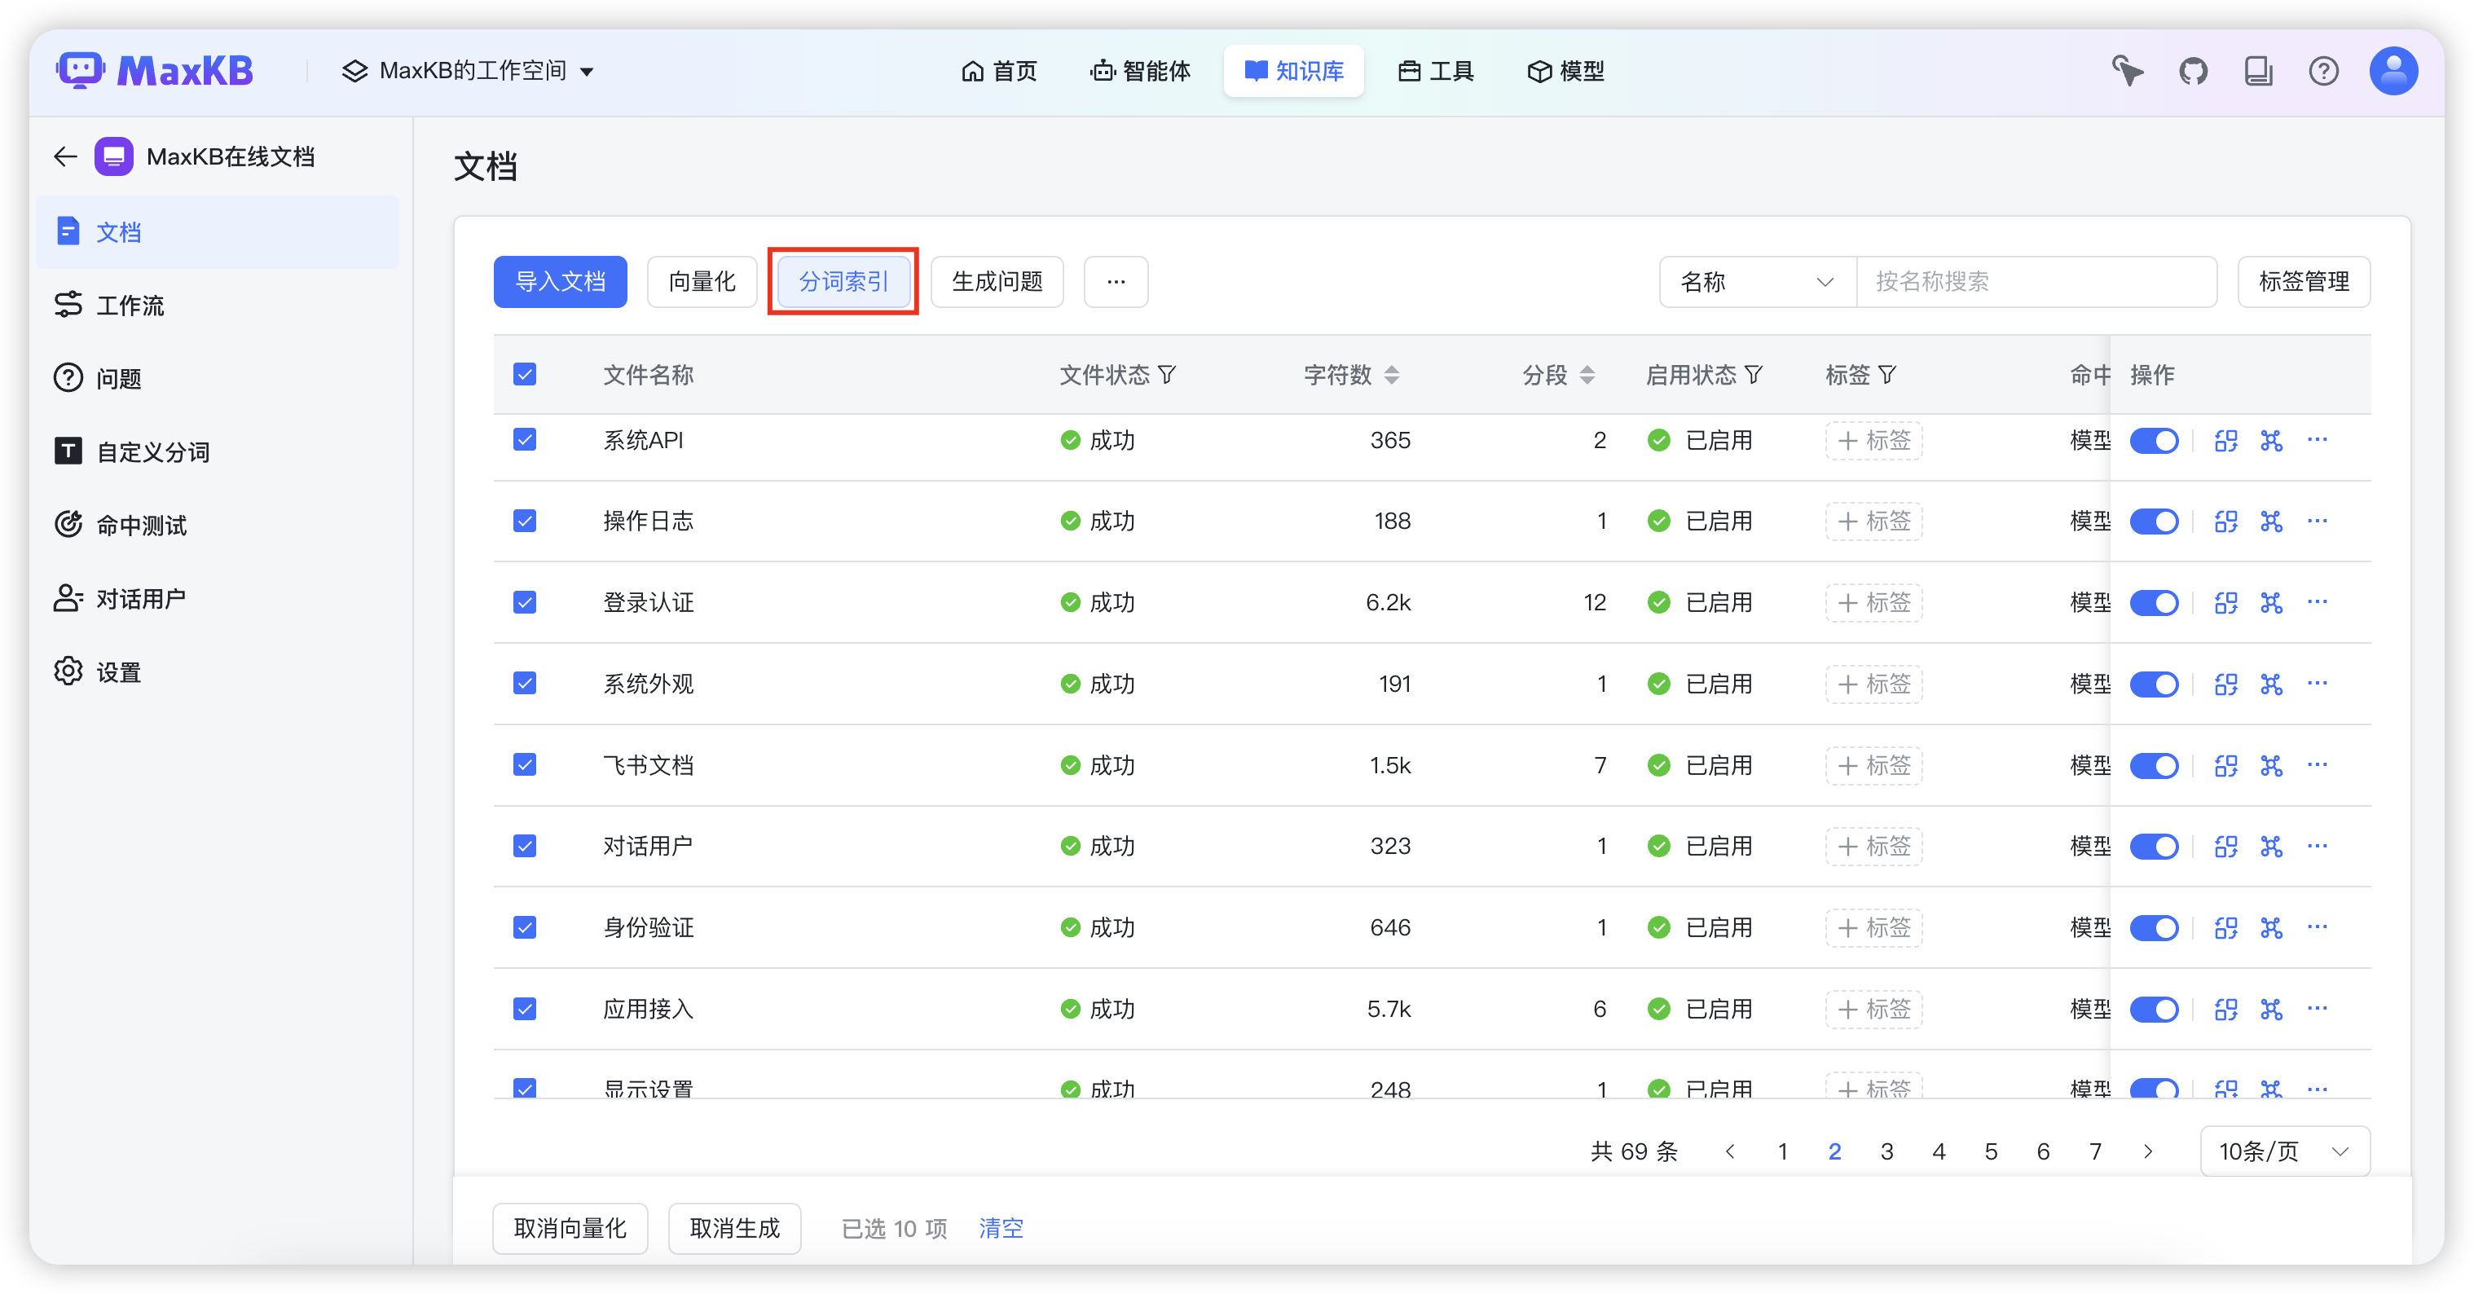The width and height of the screenshot is (2474, 1294).
Task: Open 工作流 in the sidebar
Action: (x=218, y=306)
